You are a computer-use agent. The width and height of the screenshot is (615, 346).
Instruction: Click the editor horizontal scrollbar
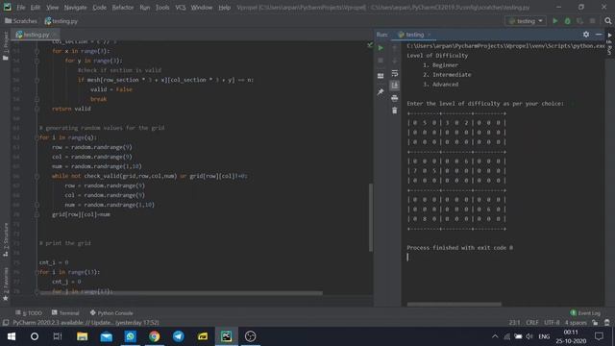(182, 293)
